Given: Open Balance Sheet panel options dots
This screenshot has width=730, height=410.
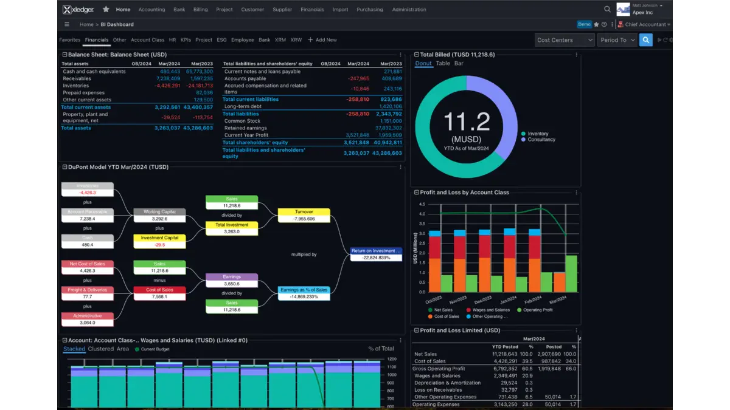Looking at the screenshot, I should [400, 55].
